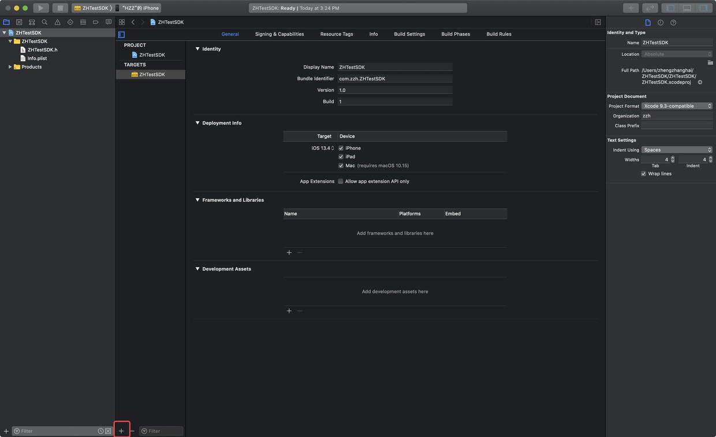The image size is (716, 437).
Task: Select ZHTestSDK.h file
Action: pyautogui.click(x=42, y=50)
